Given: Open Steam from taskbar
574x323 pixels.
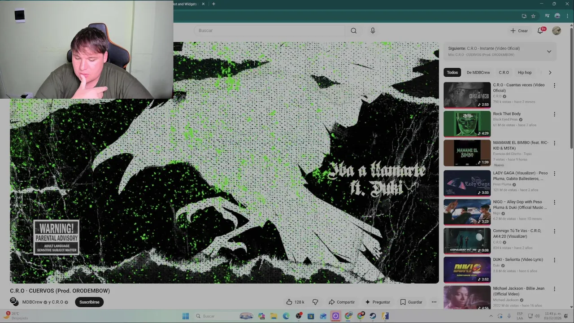Looking at the screenshot, I should click(x=373, y=316).
